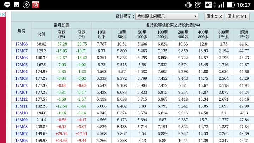Select the +29.76 change cell in 16M07
254x143 pixels.
pyautogui.click(x=61, y=133)
